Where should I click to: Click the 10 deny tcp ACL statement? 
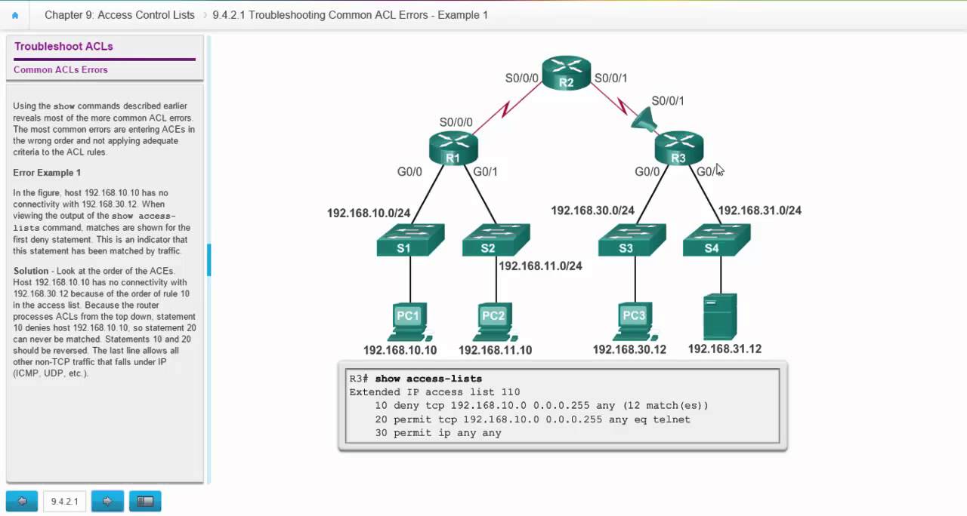click(x=542, y=405)
